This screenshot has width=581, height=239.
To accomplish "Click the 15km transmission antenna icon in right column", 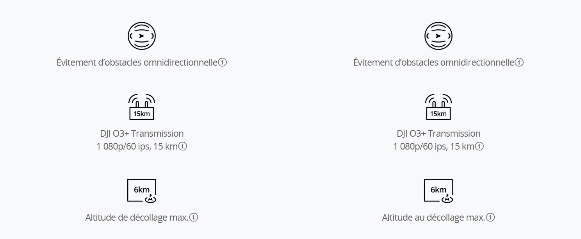I will [438, 107].
